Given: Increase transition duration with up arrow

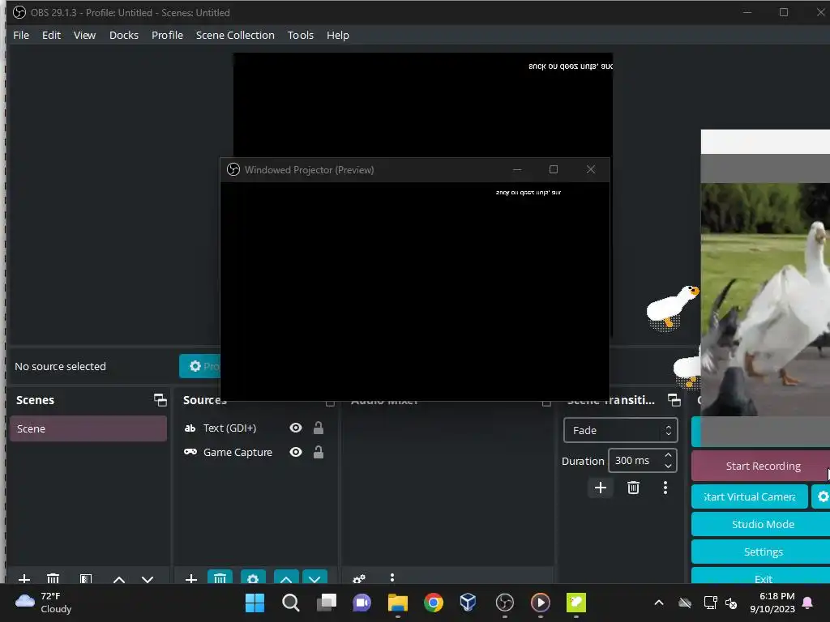Looking at the screenshot, I should [x=668, y=455].
